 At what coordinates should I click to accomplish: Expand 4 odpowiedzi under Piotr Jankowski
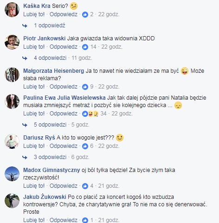pos(50,58)
